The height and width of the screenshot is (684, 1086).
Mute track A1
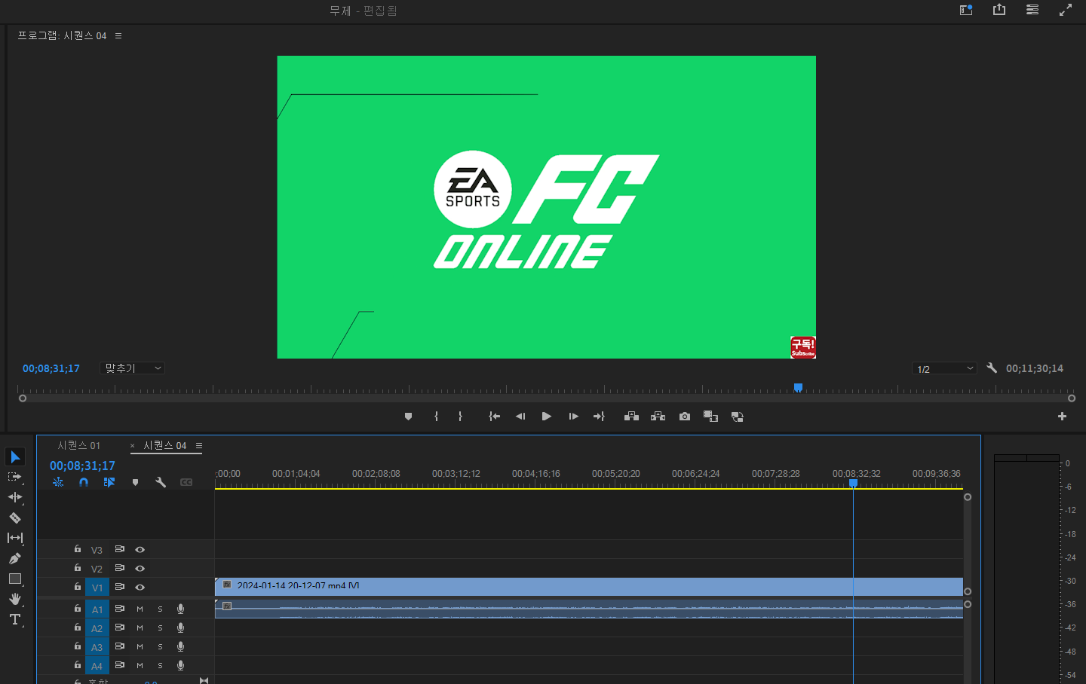point(140,609)
